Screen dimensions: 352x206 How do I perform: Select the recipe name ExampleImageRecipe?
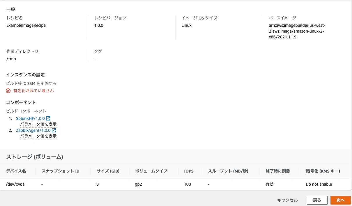[26, 25]
